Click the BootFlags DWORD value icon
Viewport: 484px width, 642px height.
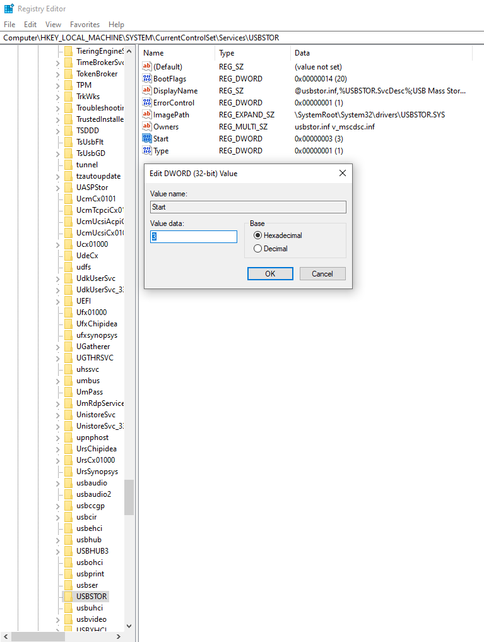pyautogui.click(x=147, y=78)
